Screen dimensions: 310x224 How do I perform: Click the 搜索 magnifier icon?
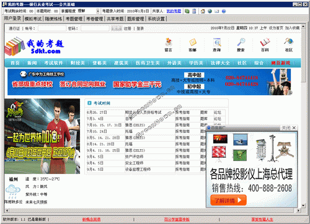click(x=241, y=45)
